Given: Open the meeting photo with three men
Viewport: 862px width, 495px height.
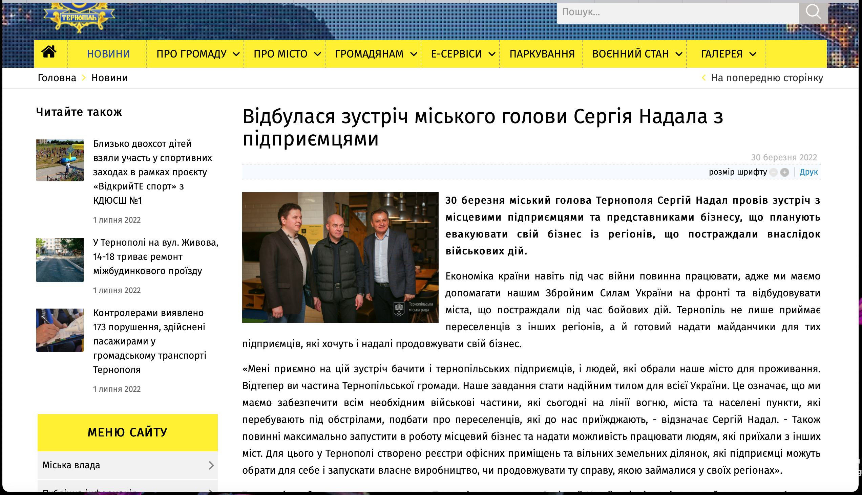Looking at the screenshot, I should [340, 257].
